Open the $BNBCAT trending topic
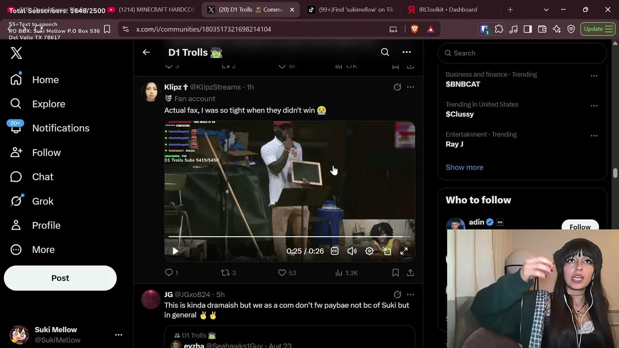This screenshot has height=348, width=619. (x=463, y=84)
